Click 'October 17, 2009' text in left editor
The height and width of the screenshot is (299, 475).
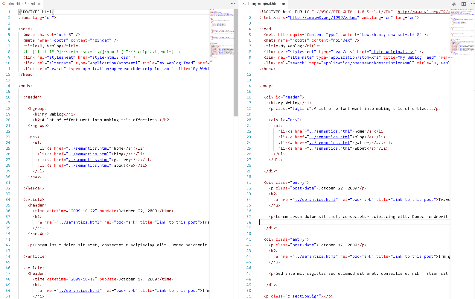(138, 279)
